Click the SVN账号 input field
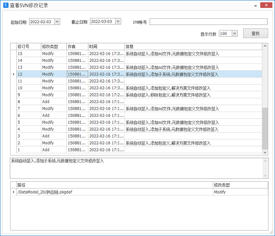The height and width of the screenshot is (236, 275). [208, 22]
